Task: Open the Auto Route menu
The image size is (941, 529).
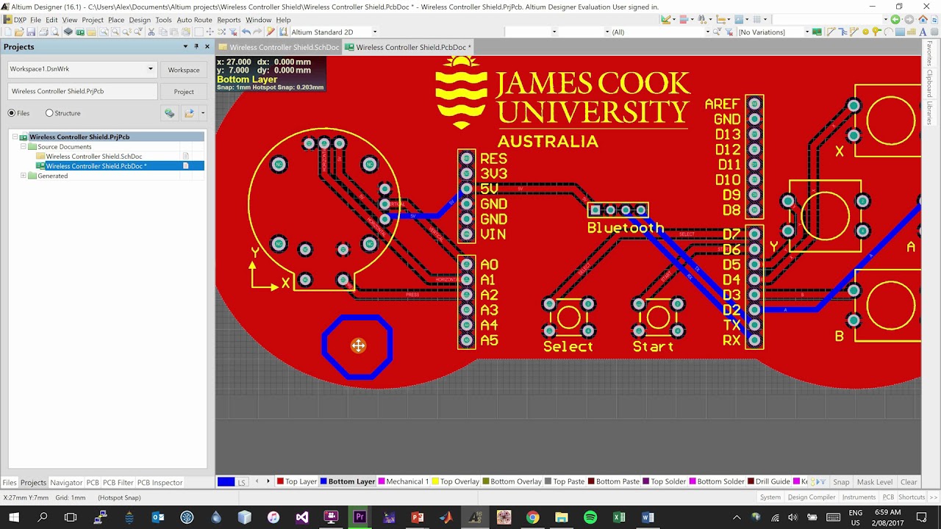Action: tap(194, 20)
